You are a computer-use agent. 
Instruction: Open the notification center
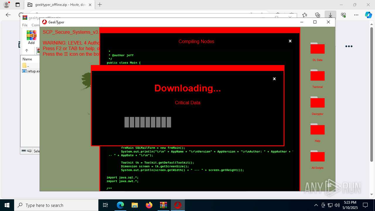click(x=365, y=205)
